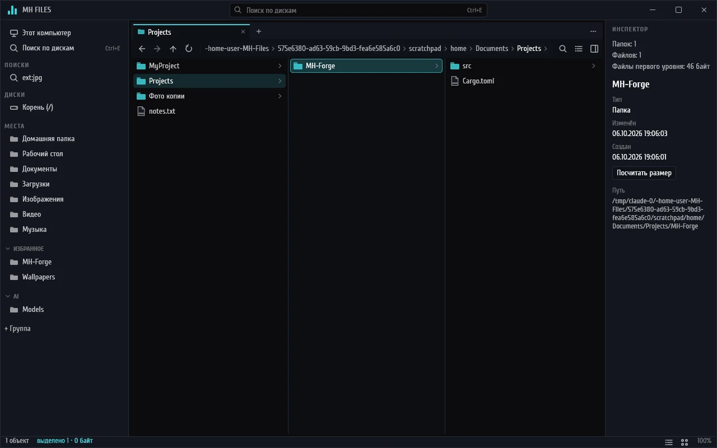Select the notes.txt file
Image resolution: width=717 pixels, height=448 pixels.
[x=209, y=111]
